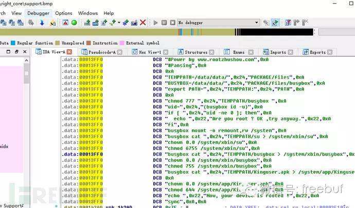This screenshot has height=208, width=355.
Task: Click the pencil icon next to the blue arrow
Action: tap(52, 23)
